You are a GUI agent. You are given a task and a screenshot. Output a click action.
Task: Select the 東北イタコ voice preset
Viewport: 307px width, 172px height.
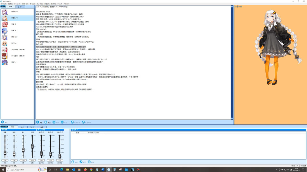pos(17,37)
